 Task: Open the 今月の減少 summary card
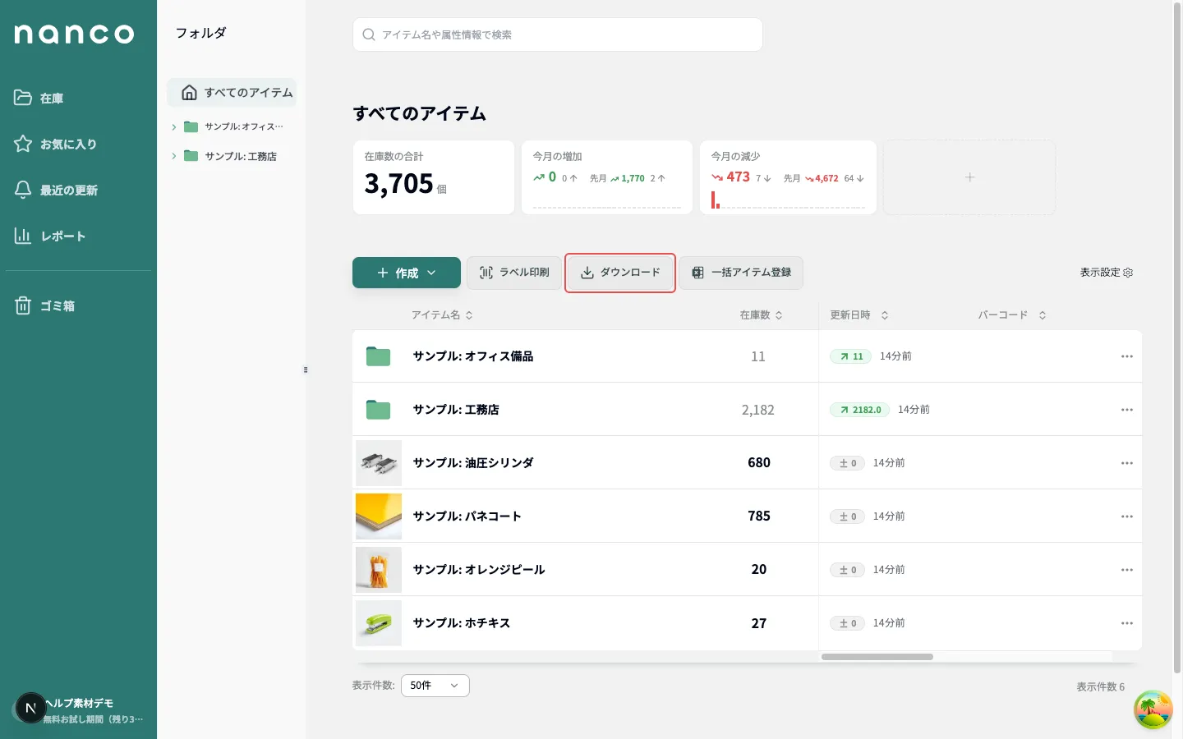coord(788,177)
